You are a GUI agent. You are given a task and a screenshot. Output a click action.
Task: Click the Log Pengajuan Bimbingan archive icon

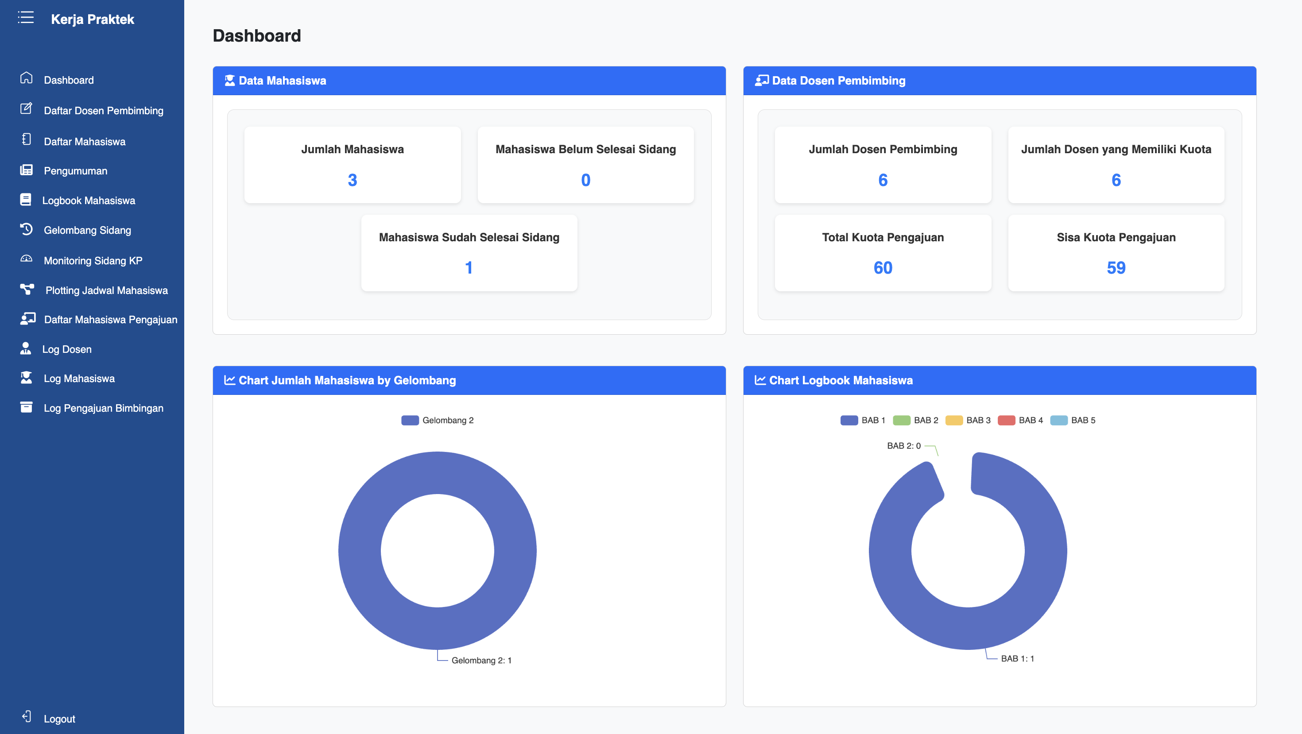coord(26,407)
